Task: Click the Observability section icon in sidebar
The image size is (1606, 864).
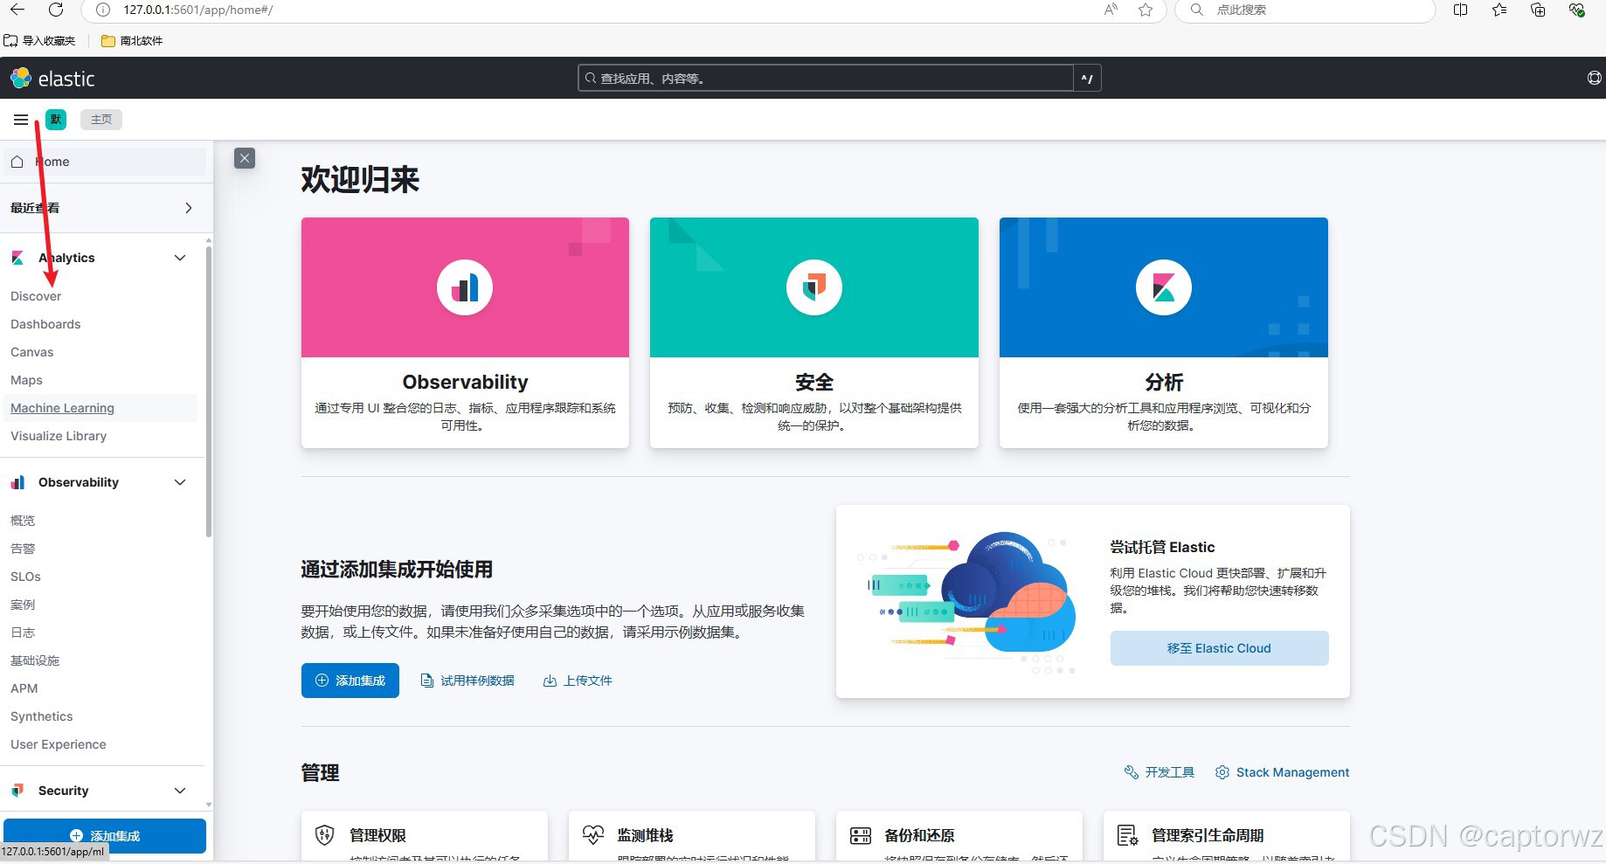Action: click(x=17, y=482)
